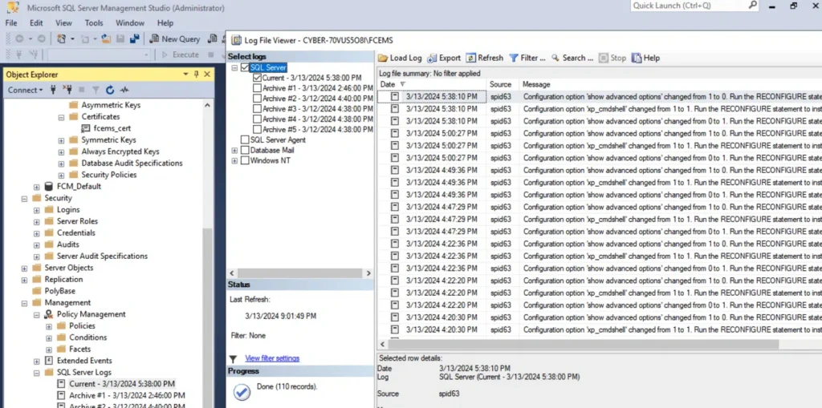822x408 pixels.
Task: Enable the Database Mail logs checkbox
Action: [x=245, y=151]
